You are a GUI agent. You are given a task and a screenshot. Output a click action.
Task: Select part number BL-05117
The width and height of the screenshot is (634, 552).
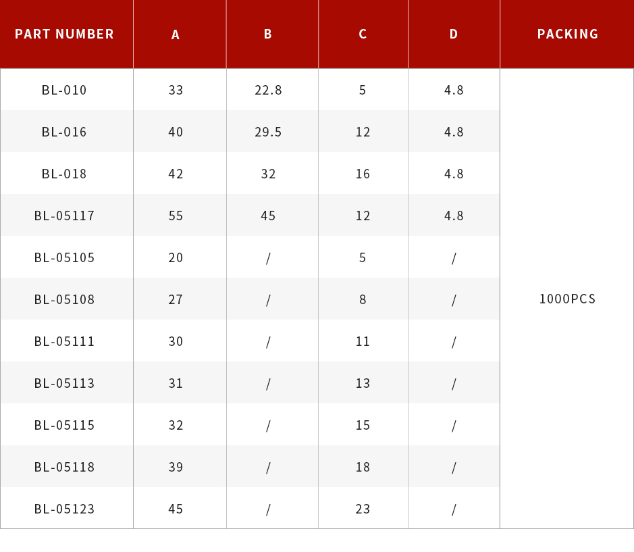coord(64,216)
